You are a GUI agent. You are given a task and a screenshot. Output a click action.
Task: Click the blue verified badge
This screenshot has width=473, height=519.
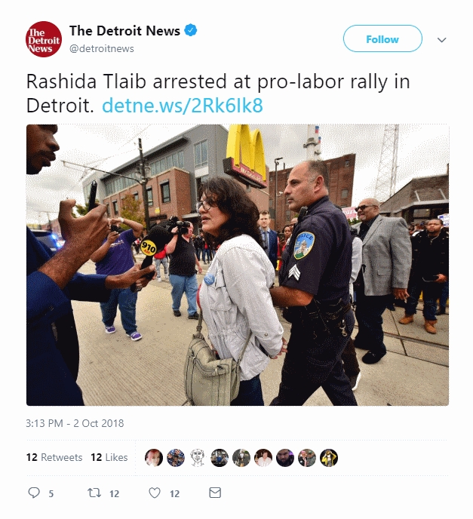(x=191, y=30)
